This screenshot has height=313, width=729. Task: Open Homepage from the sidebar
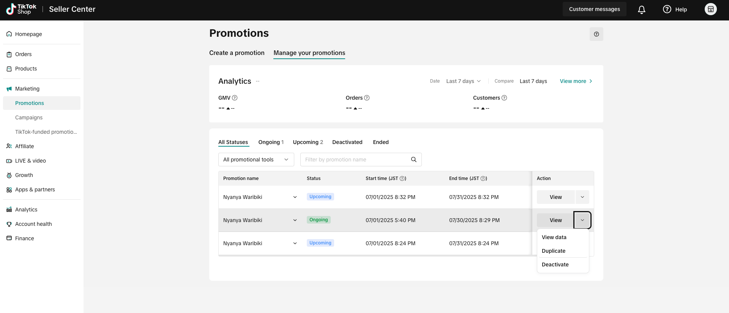[x=42, y=34]
